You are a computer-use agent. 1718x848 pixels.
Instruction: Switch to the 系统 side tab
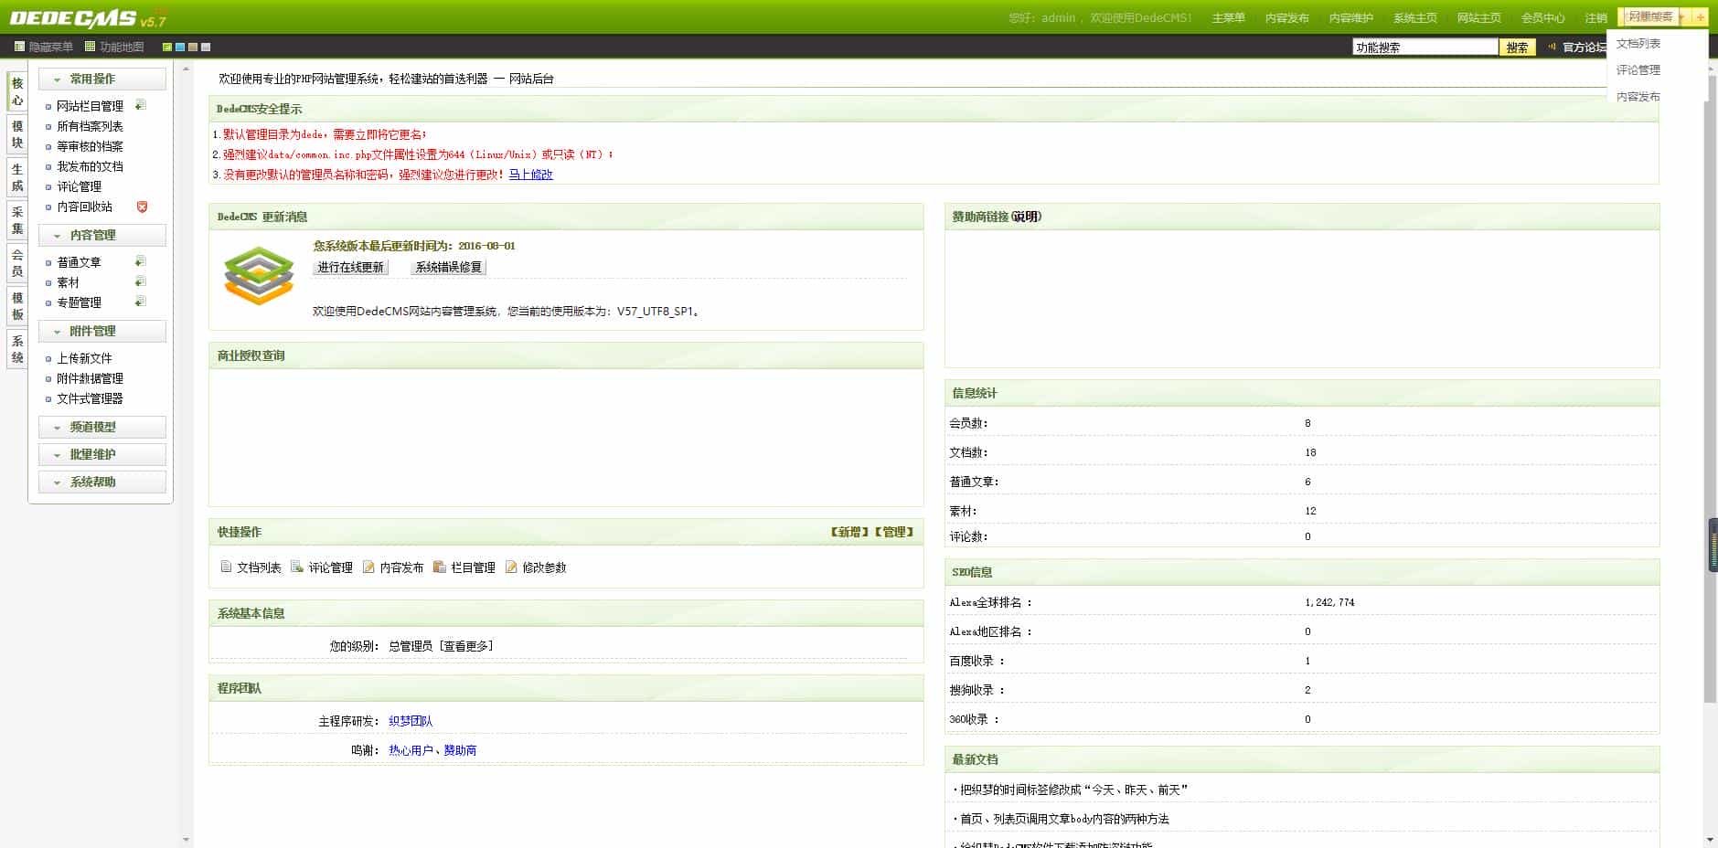(17, 349)
